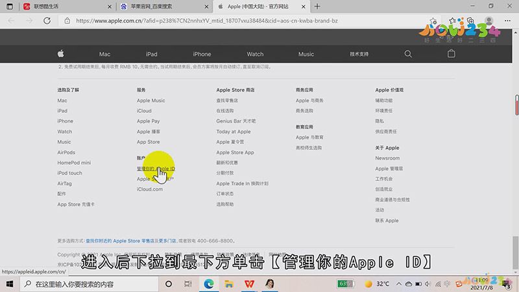Image resolution: width=519 pixels, height=292 pixels.
Task: Click the browser address bar URL
Action: pyautogui.click(x=207, y=21)
